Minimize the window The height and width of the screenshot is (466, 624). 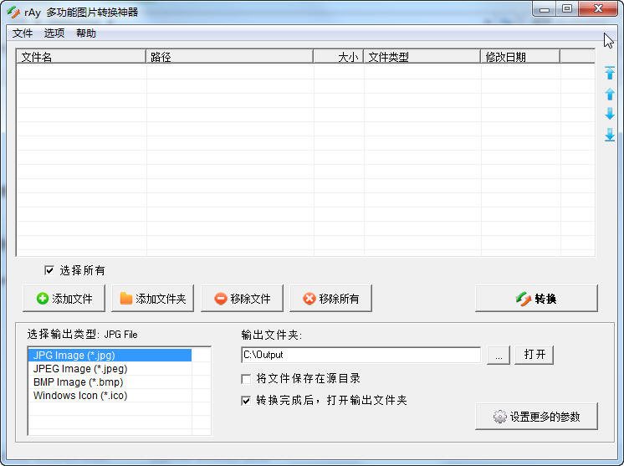pyautogui.click(x=545, y=8)
